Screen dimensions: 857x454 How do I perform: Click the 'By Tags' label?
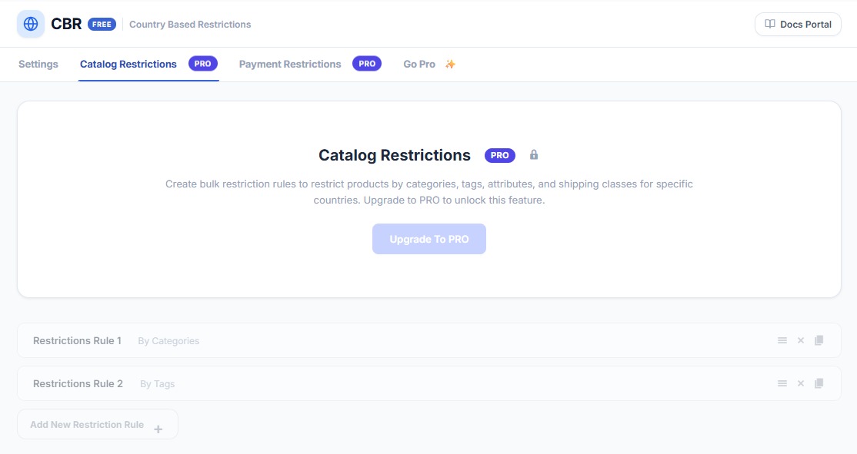158,384
